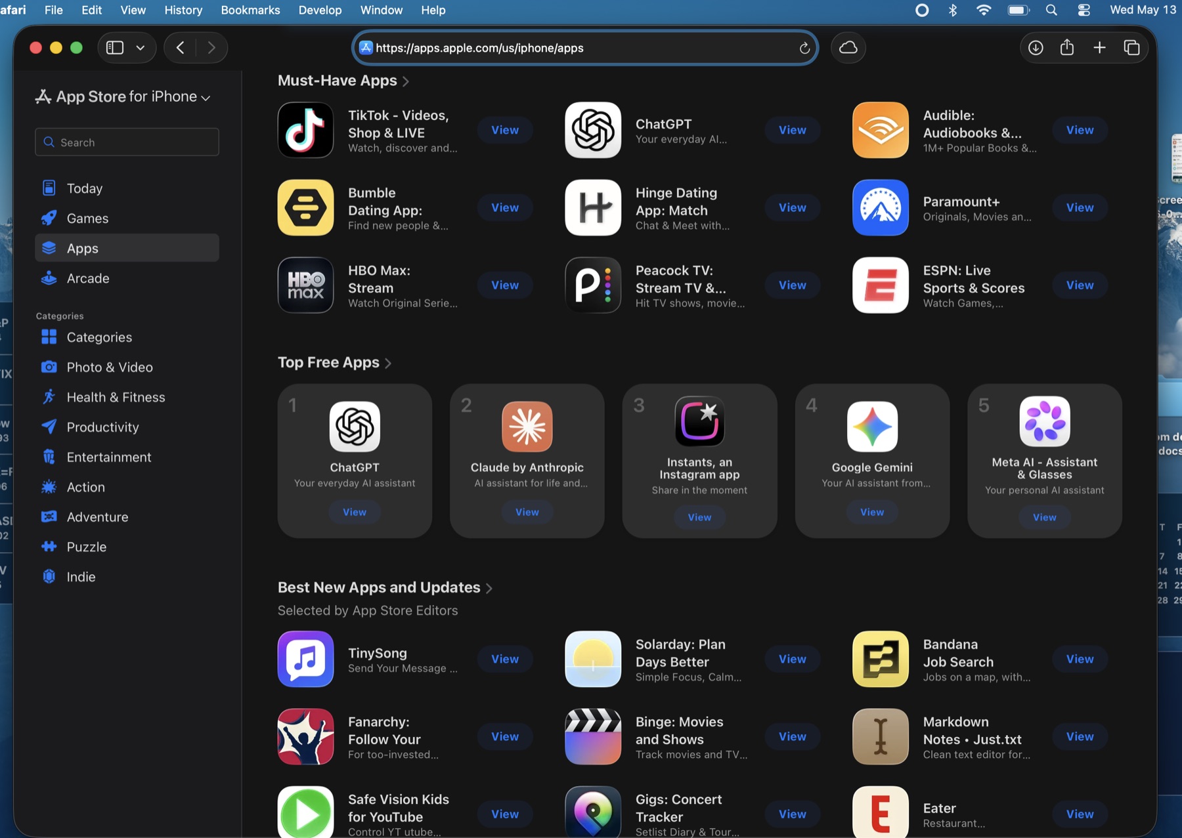Click the Safe Vision Kids icon
Screen dimensions: 1182x838
[x=305, y=812]
